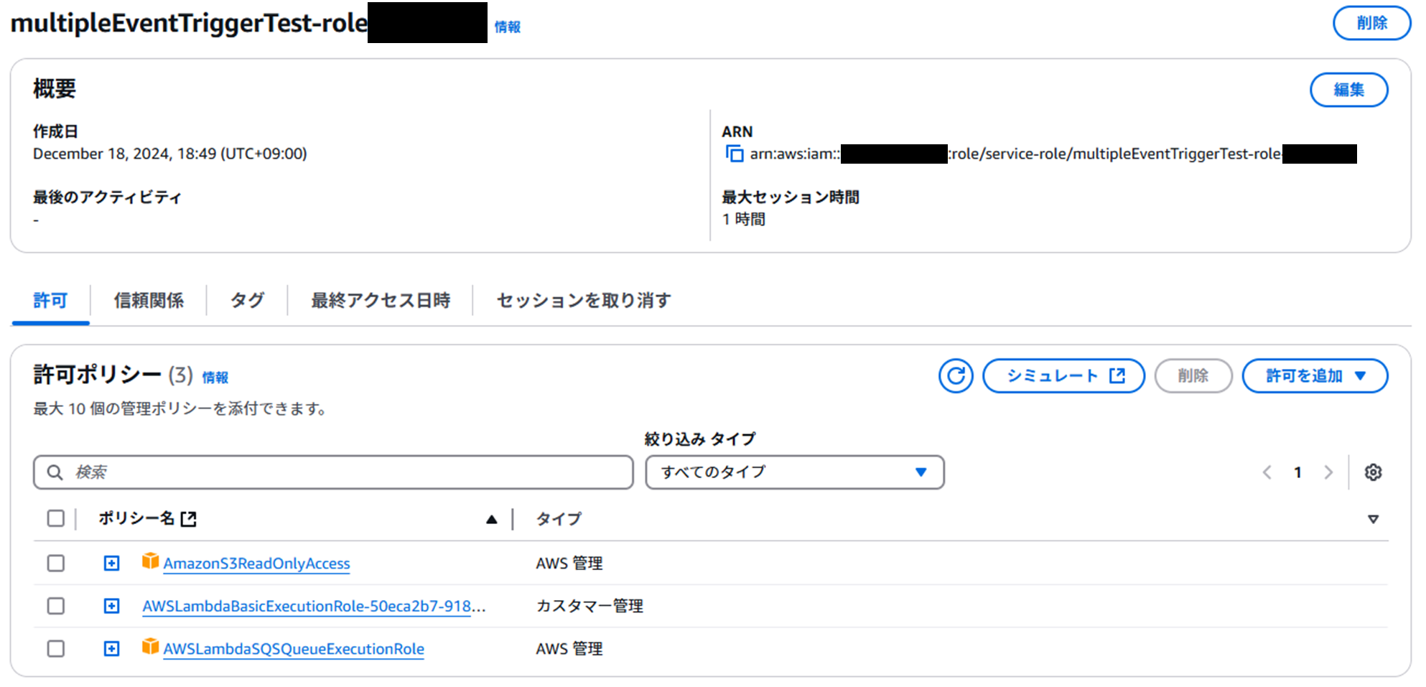Click the creation date December 18, 2024 text
Image resolution: width=1426 pixels, height=687 pixels.
coord(170,154)
